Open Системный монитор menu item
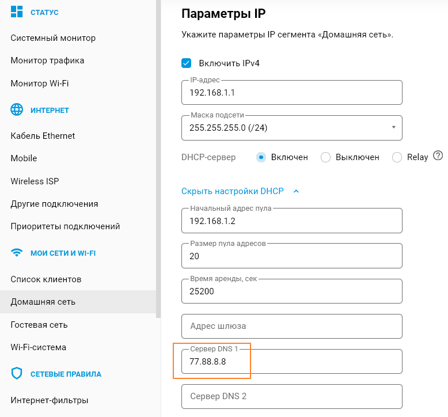448x417 pixels. (53, 38)
